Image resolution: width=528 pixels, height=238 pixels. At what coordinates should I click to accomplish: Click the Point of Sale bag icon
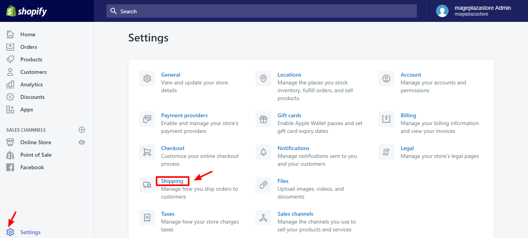[10, 155]
